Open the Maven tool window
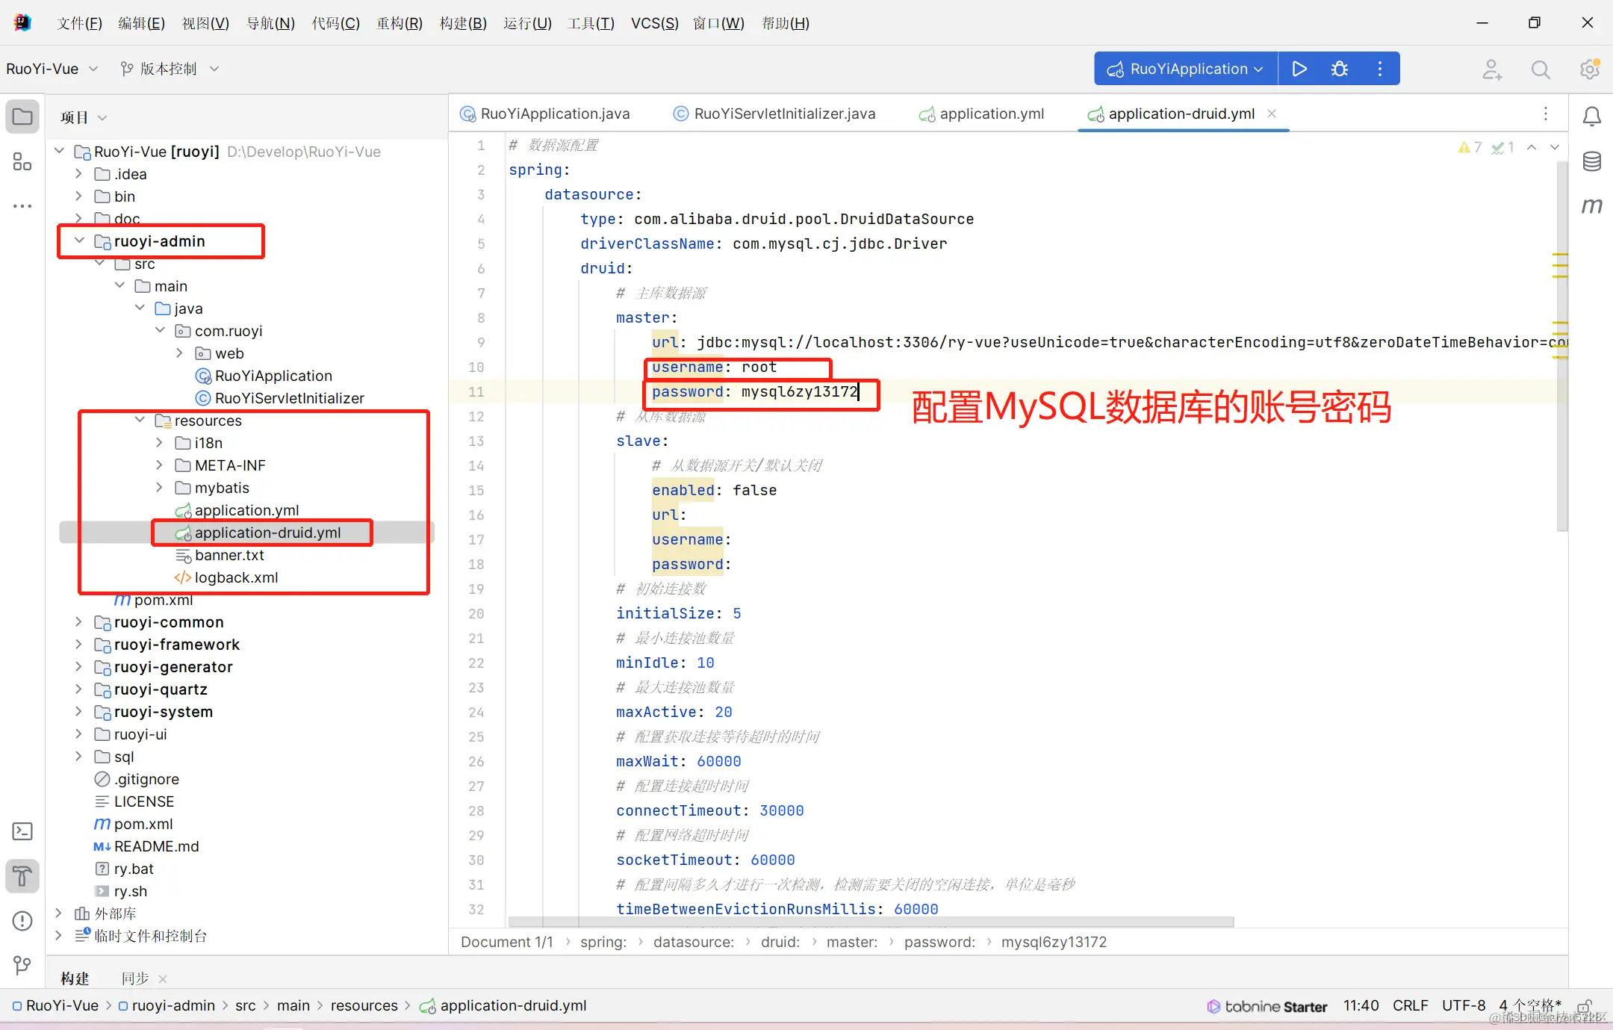Screen dimensions: 1613x1030 coord(1591,205)
